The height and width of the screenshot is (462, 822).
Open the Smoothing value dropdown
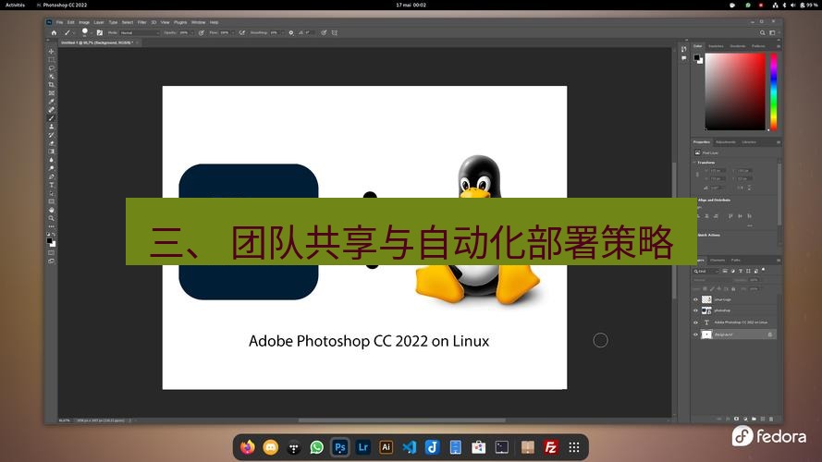(x=283, y=33)
